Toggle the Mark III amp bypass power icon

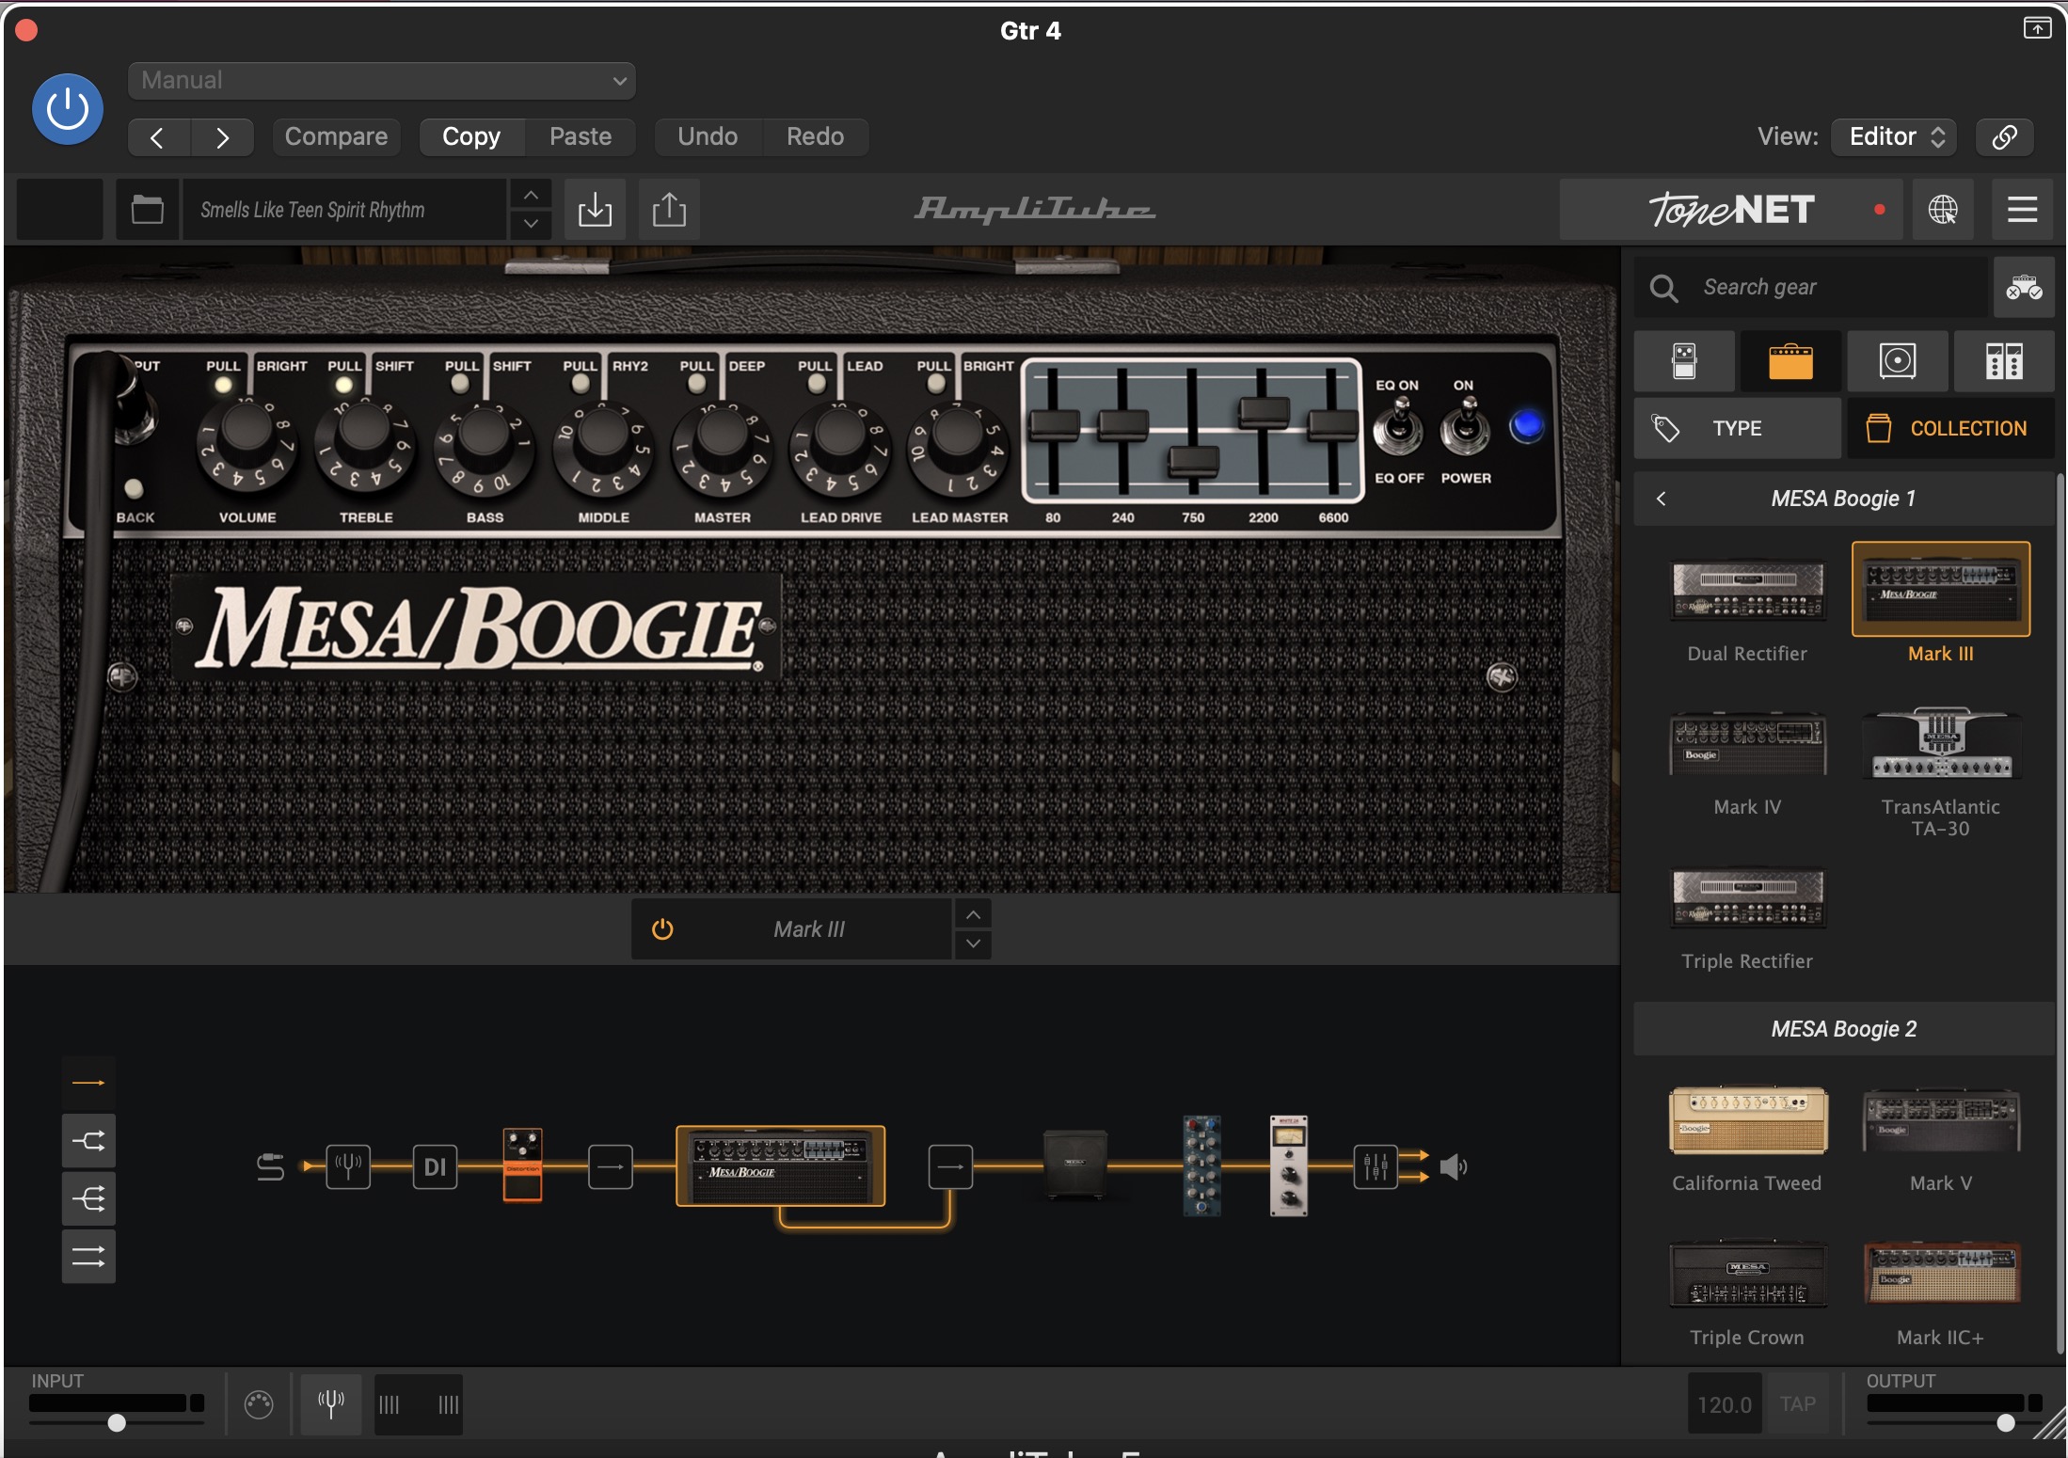[662, 929]
